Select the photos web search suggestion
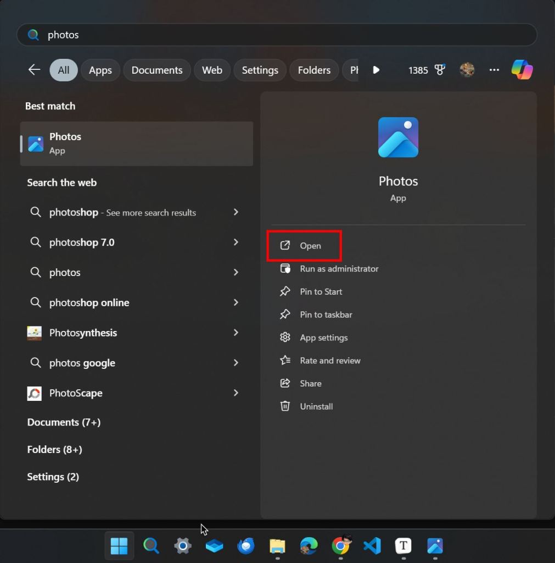This screenshot has width=555, height=563. (65, 273)
